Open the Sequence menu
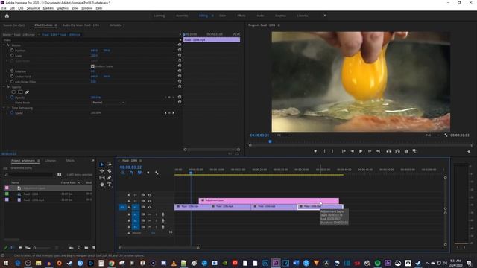Viewport: 477px width, 268px height. [33, 8]
